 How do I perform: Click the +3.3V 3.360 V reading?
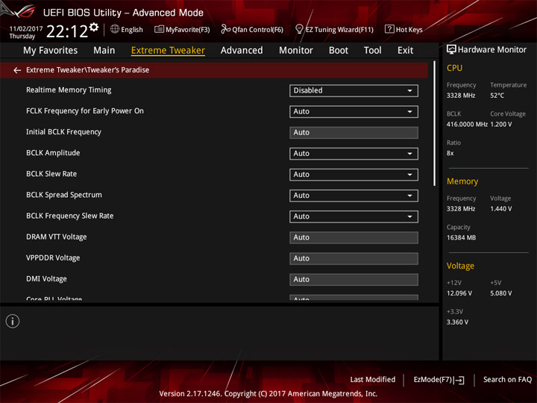click(x=457, y=322)
